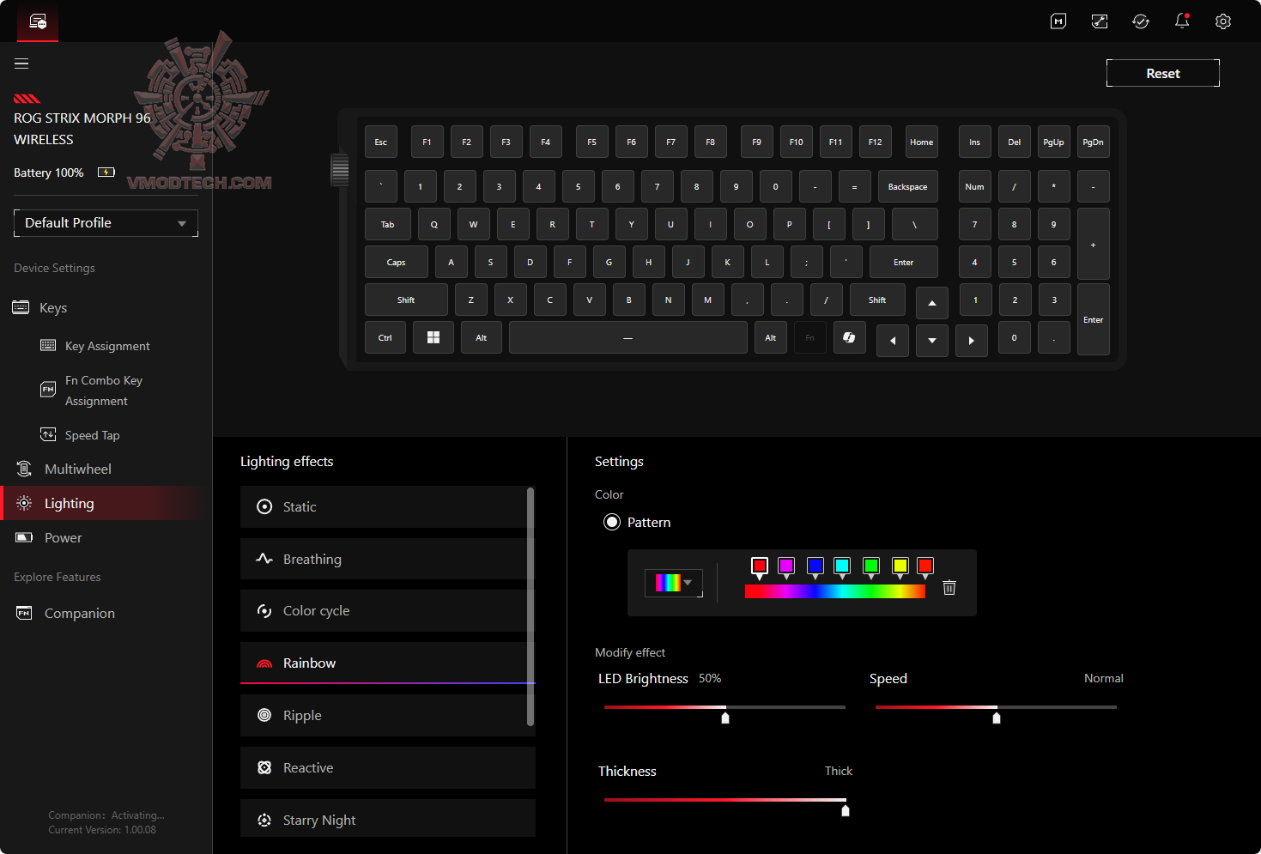Click the Fn icon beside Fn Combo Key Assignment
Screen dimensions: 1261x854
coord(48,390)
